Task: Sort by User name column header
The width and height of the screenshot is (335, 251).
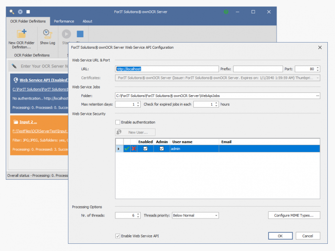Action: pyautogui.click(x=194, y=142)
